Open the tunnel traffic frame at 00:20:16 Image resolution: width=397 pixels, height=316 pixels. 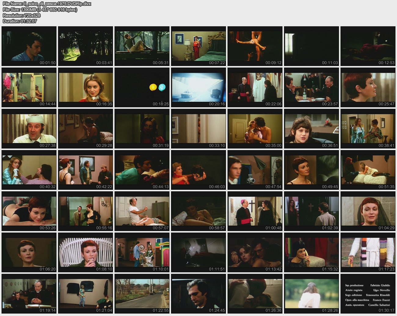click(x=198, y=87)
